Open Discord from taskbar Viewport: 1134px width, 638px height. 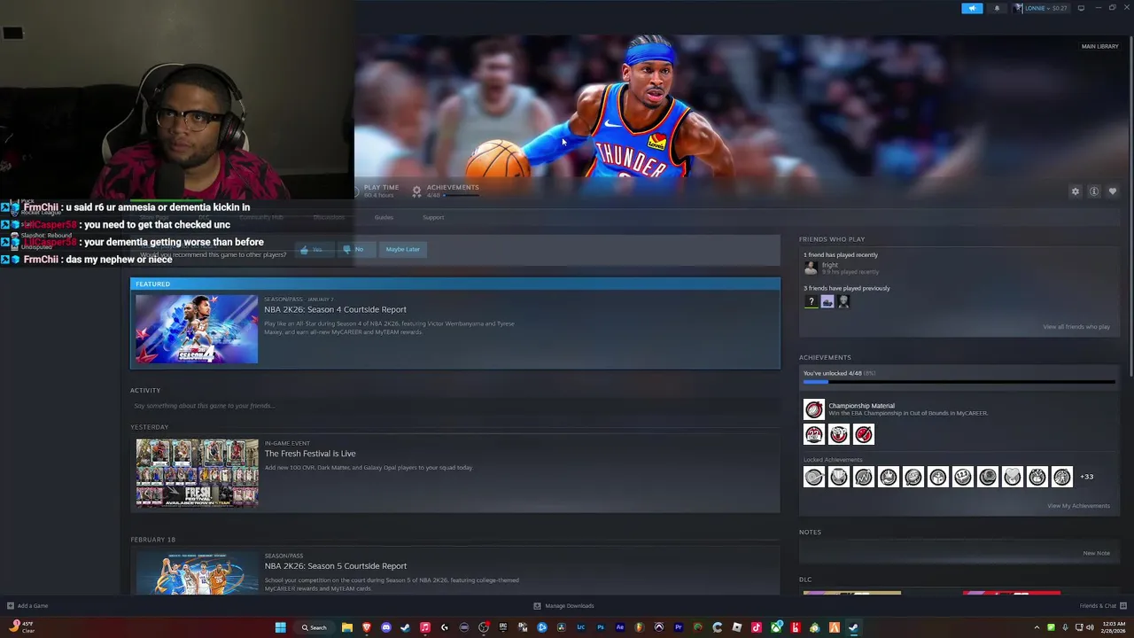click(x=386, y=627)
